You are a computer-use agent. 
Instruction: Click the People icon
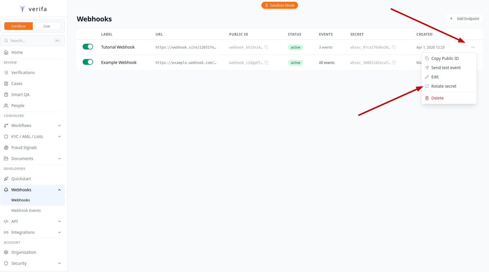pos(6,105)
